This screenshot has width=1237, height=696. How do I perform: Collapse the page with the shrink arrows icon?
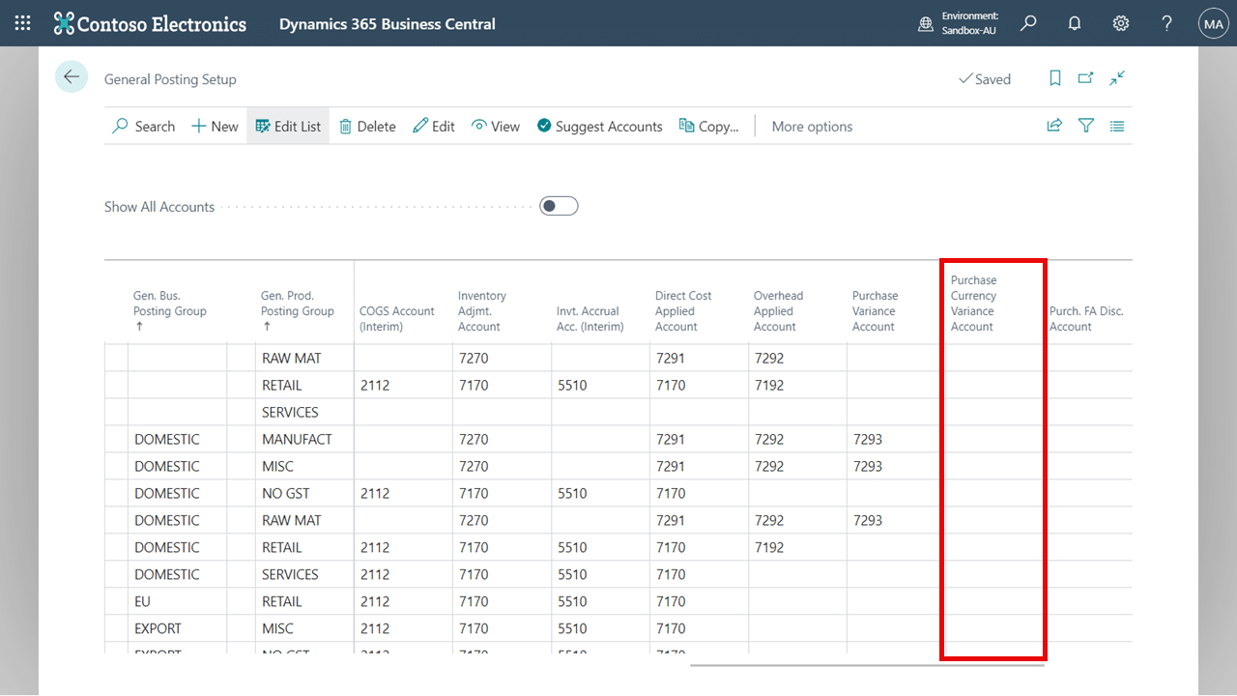(x=1117, y=78)
